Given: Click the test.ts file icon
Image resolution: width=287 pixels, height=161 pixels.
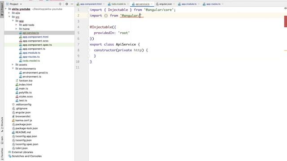Looking at the screenshot, I should 17,100.
